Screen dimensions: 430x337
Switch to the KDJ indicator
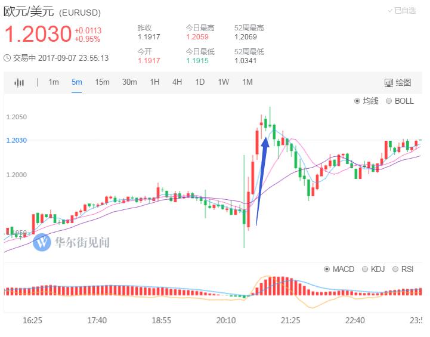point(365,270)
